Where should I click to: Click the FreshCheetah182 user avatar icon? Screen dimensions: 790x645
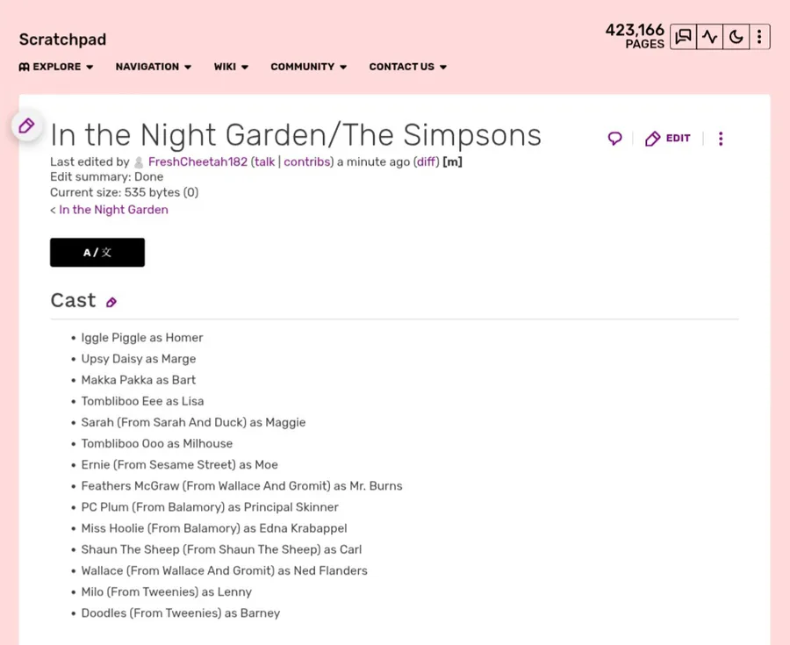(x=139, y=162)
